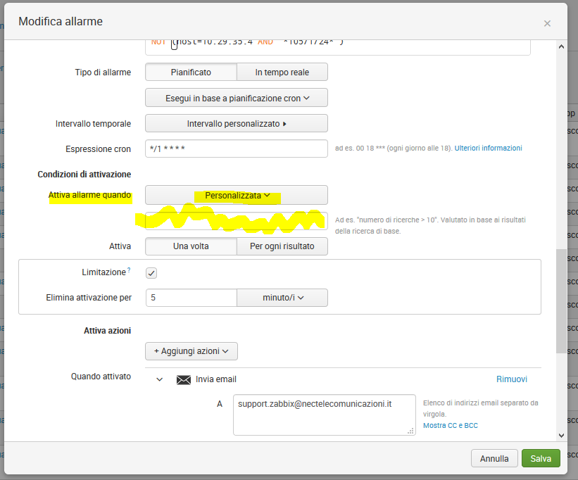This screenshot has width=578, height=480.
Task: Select Pianificato alarm type
Action: tap(191, 72)
